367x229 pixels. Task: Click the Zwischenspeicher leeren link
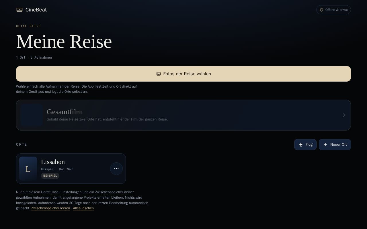51,208
